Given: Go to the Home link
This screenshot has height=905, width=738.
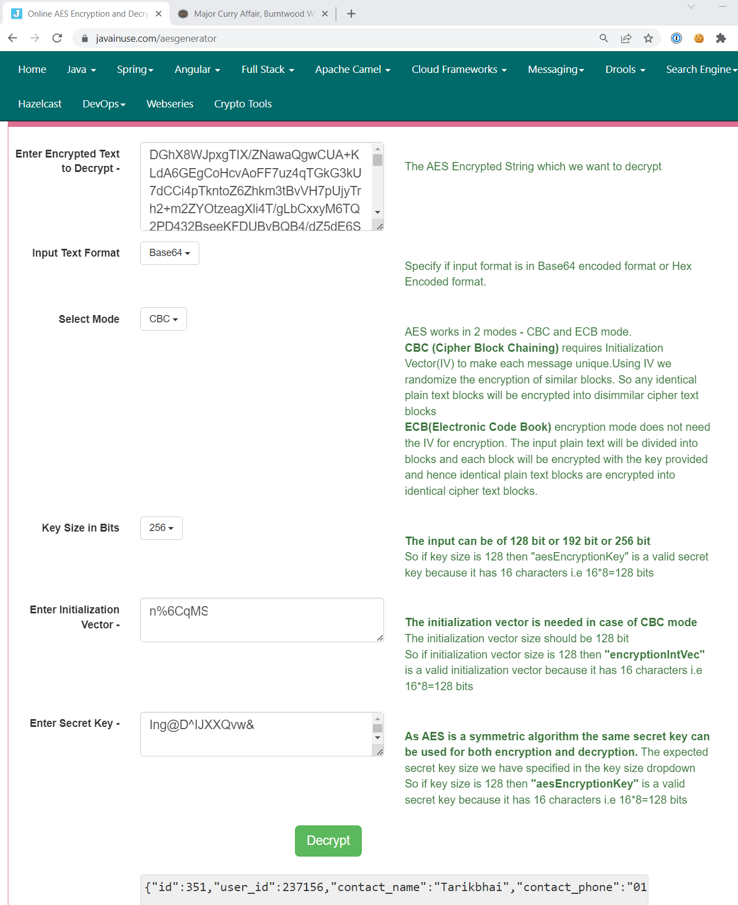Looking at the screenshot, I should pyautogui.click(x=32, y=70).
